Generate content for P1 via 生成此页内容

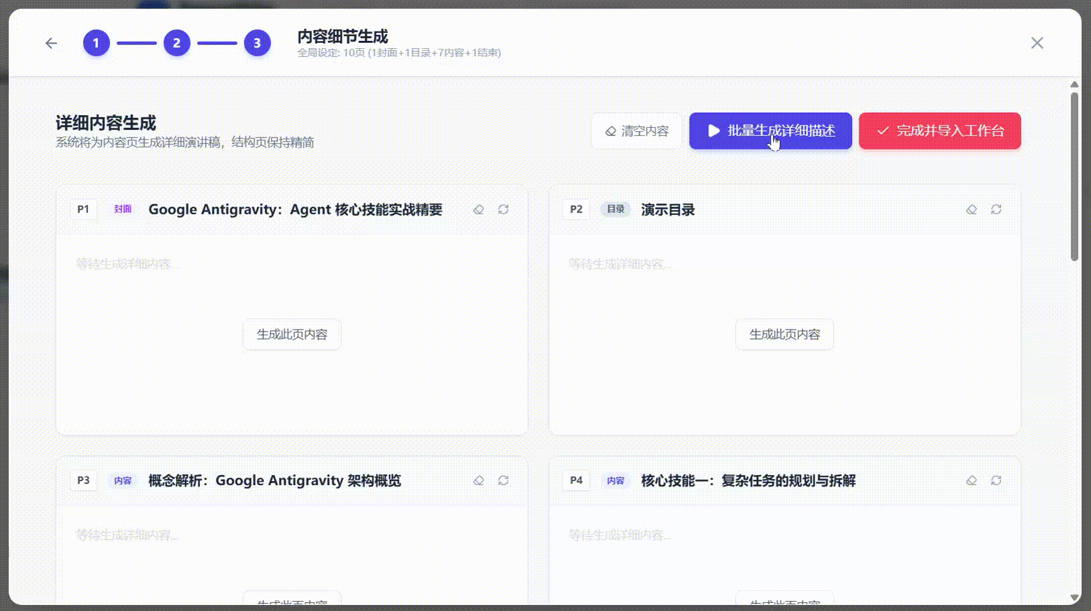[292, 334]
